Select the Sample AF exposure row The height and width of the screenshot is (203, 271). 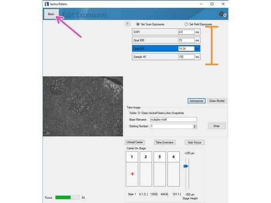[x=166, y=57]
